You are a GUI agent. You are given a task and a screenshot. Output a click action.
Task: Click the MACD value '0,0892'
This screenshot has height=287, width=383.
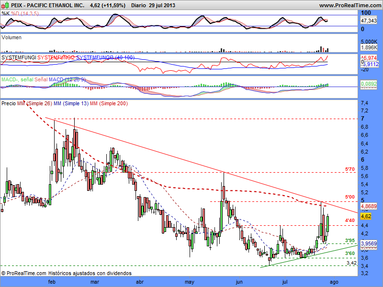click(x=369, y=84)
